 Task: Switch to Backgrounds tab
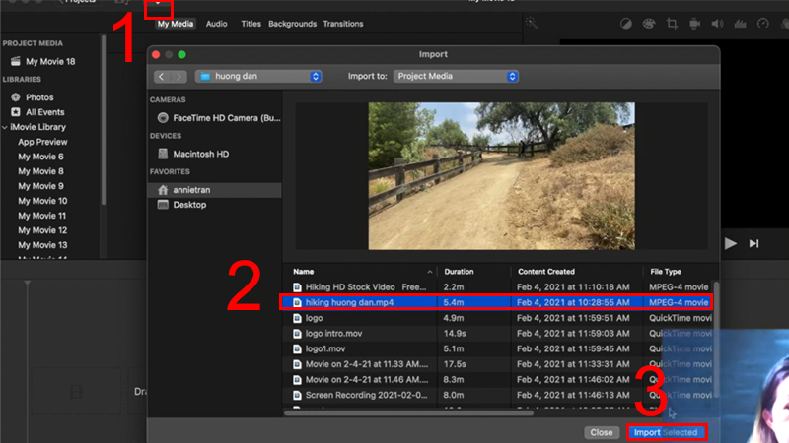[x=292, y=24]
